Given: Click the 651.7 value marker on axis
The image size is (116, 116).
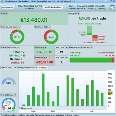Looking at the screenshot, I should pyautogui.click(x=110, y=93).
